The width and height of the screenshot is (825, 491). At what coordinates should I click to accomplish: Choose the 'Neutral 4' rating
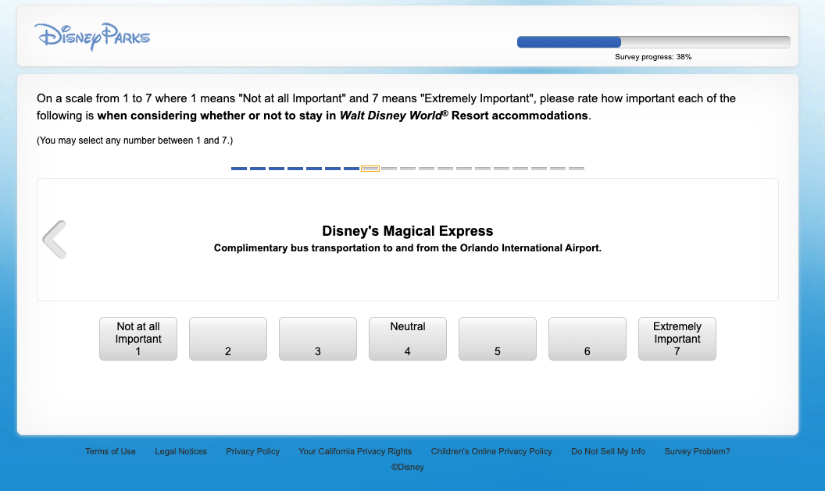407,339
